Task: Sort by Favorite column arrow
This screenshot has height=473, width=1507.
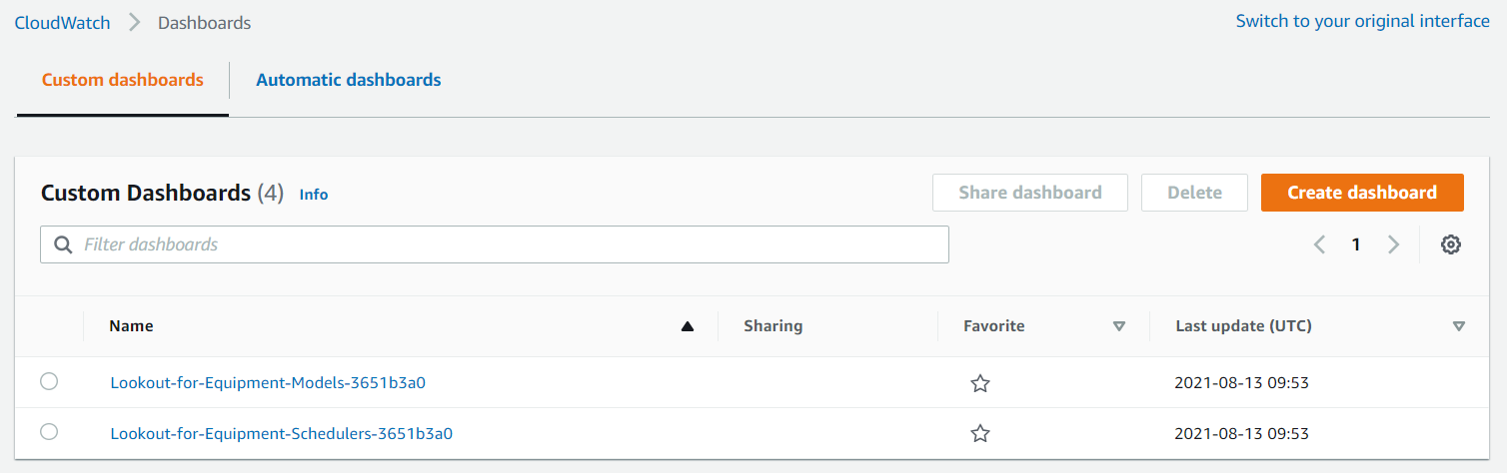Action: pyautogui.click(x=1119, y=326)
